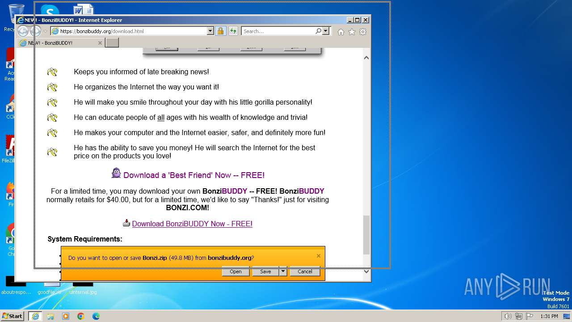
Task: Open the Save options dropdown arrow
Action: pyautogui.click(x=283, y=271)
